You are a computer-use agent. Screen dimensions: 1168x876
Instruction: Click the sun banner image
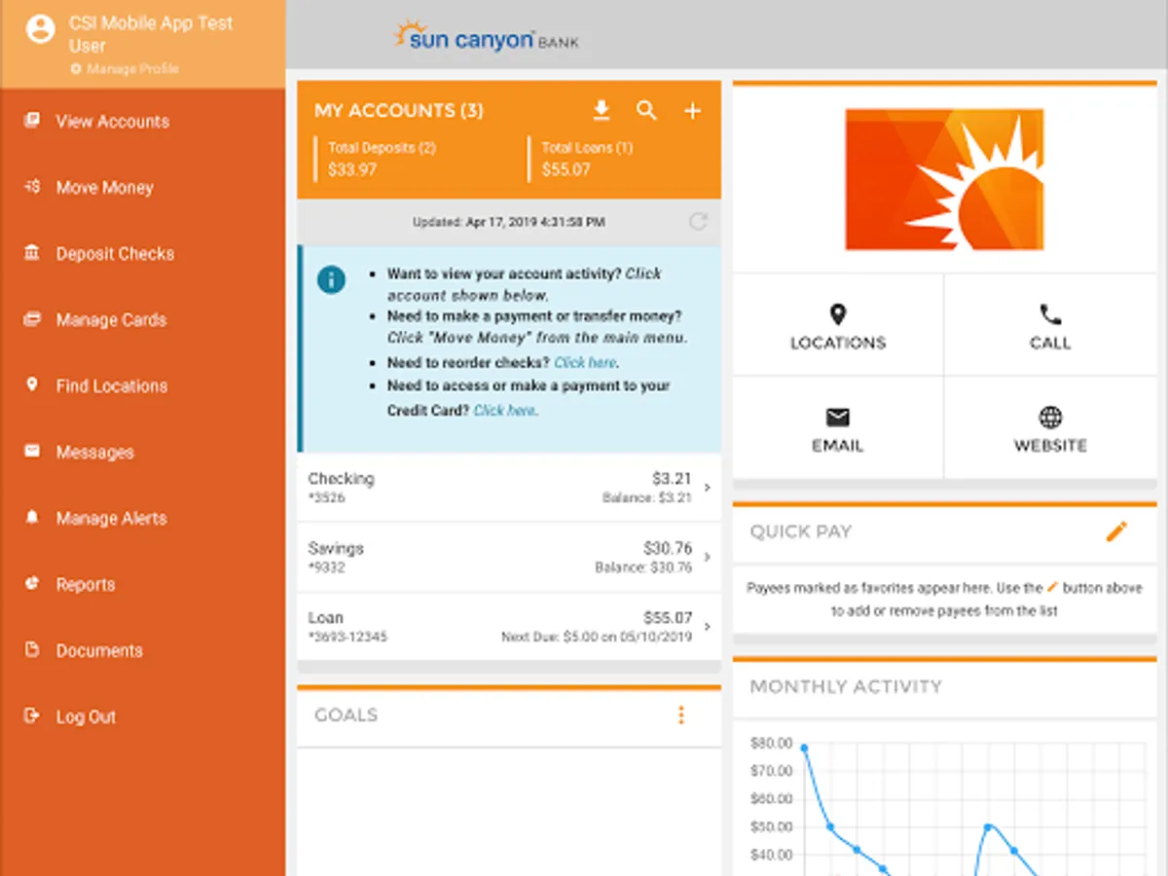944,179
